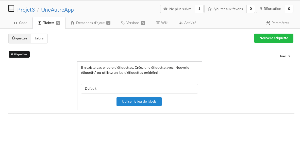Click the eye icon in Ne plus suivre
The height and width of the screenshot is (141, 300).
[x=165, y=9]
